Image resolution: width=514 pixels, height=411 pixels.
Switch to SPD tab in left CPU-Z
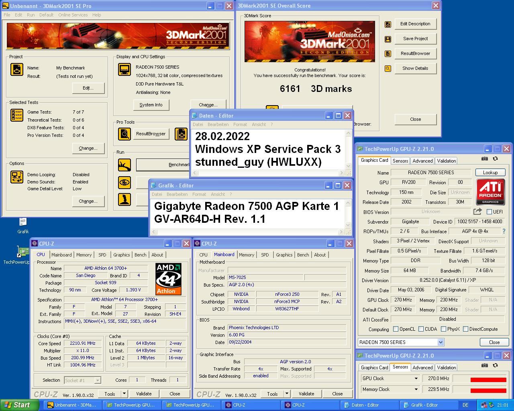(102, 255)
